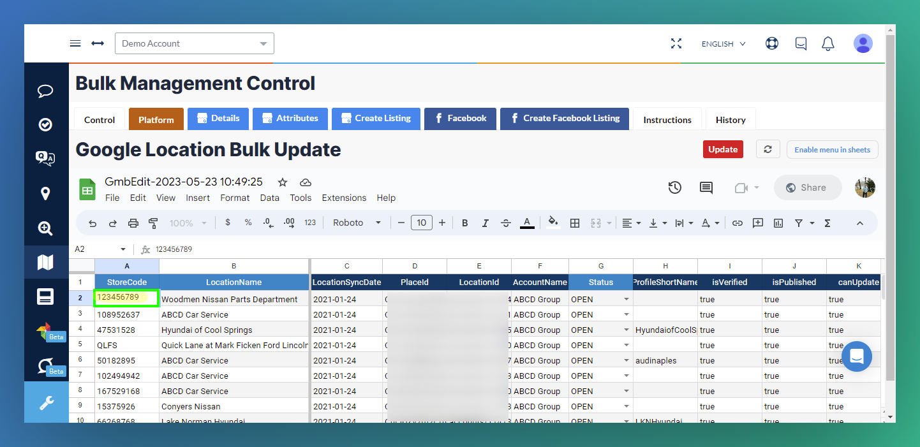Open Status dropdown for Woodmen Nissan row
The image size is (920, 447).
627,299
